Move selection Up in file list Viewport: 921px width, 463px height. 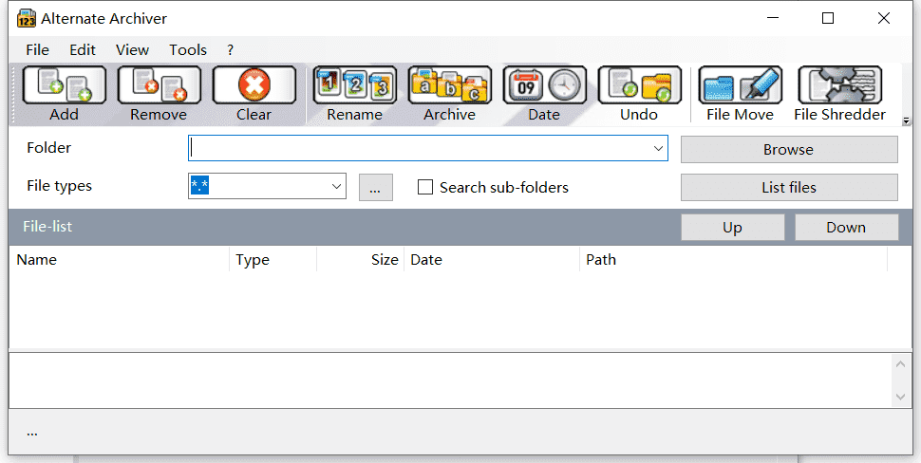[x=732, y=227]
